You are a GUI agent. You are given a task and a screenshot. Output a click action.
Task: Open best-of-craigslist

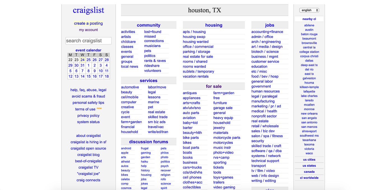point(88,161)
